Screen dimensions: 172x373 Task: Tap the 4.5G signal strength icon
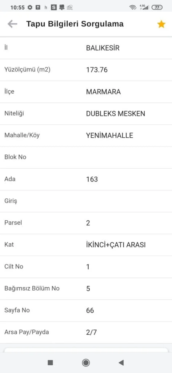144,7
